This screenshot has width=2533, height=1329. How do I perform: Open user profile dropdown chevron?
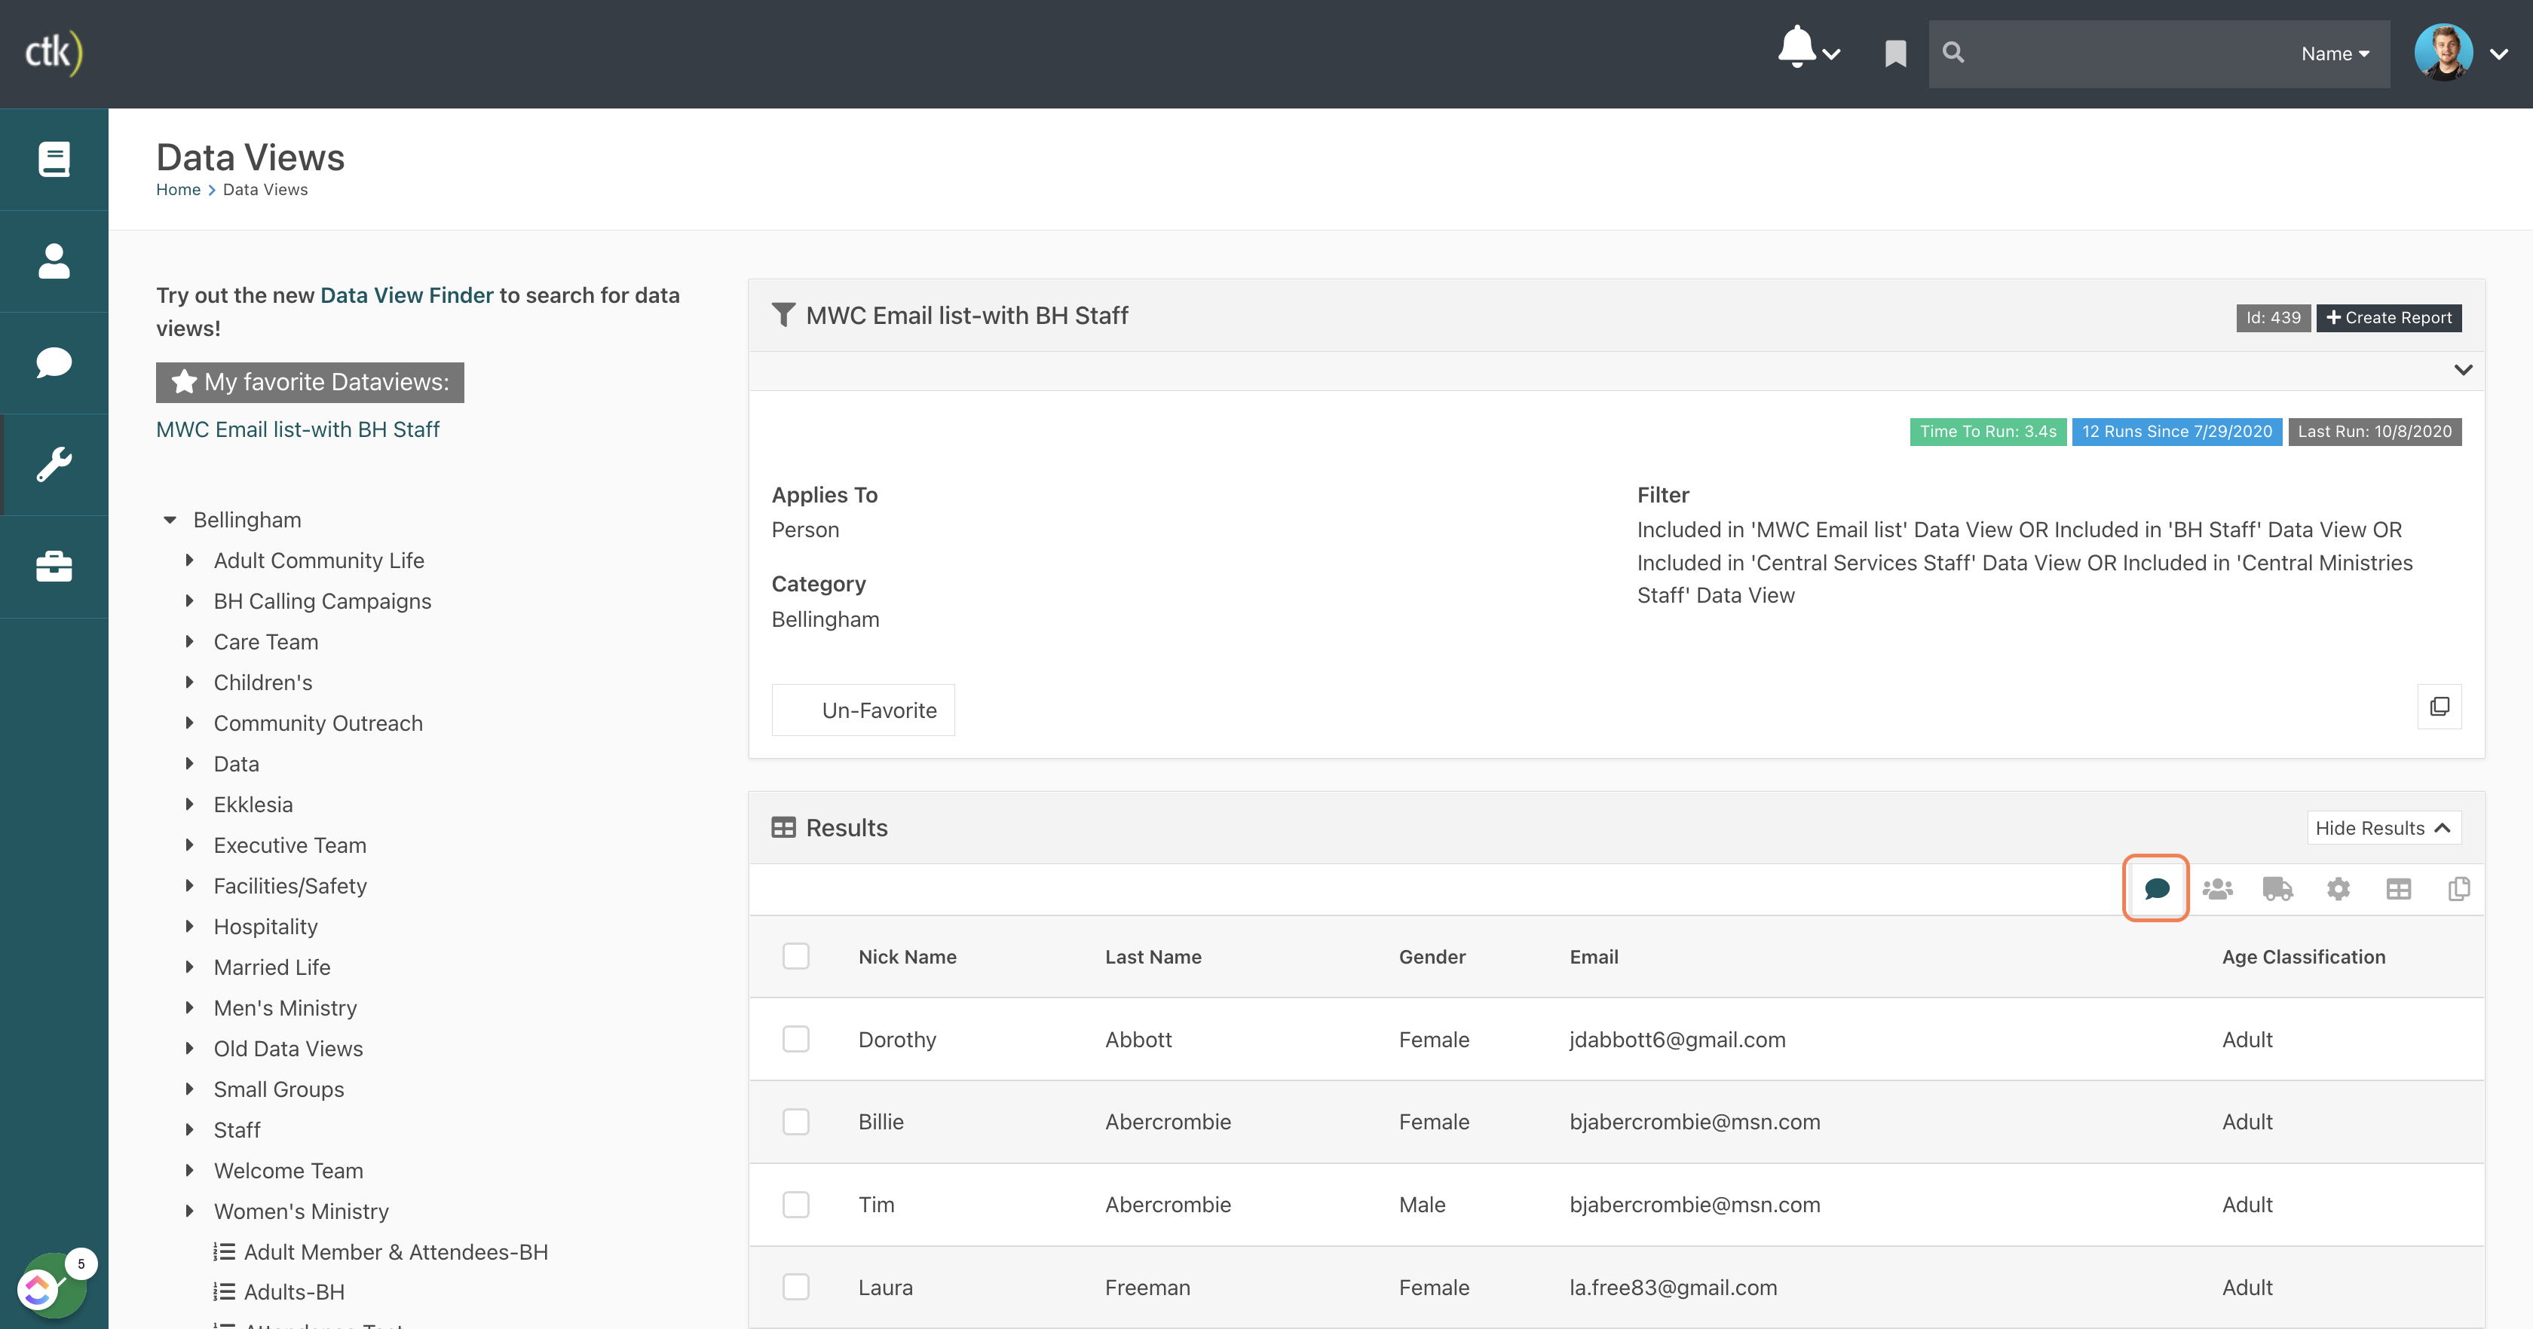pyautogui.click(x=2498, y=54)
